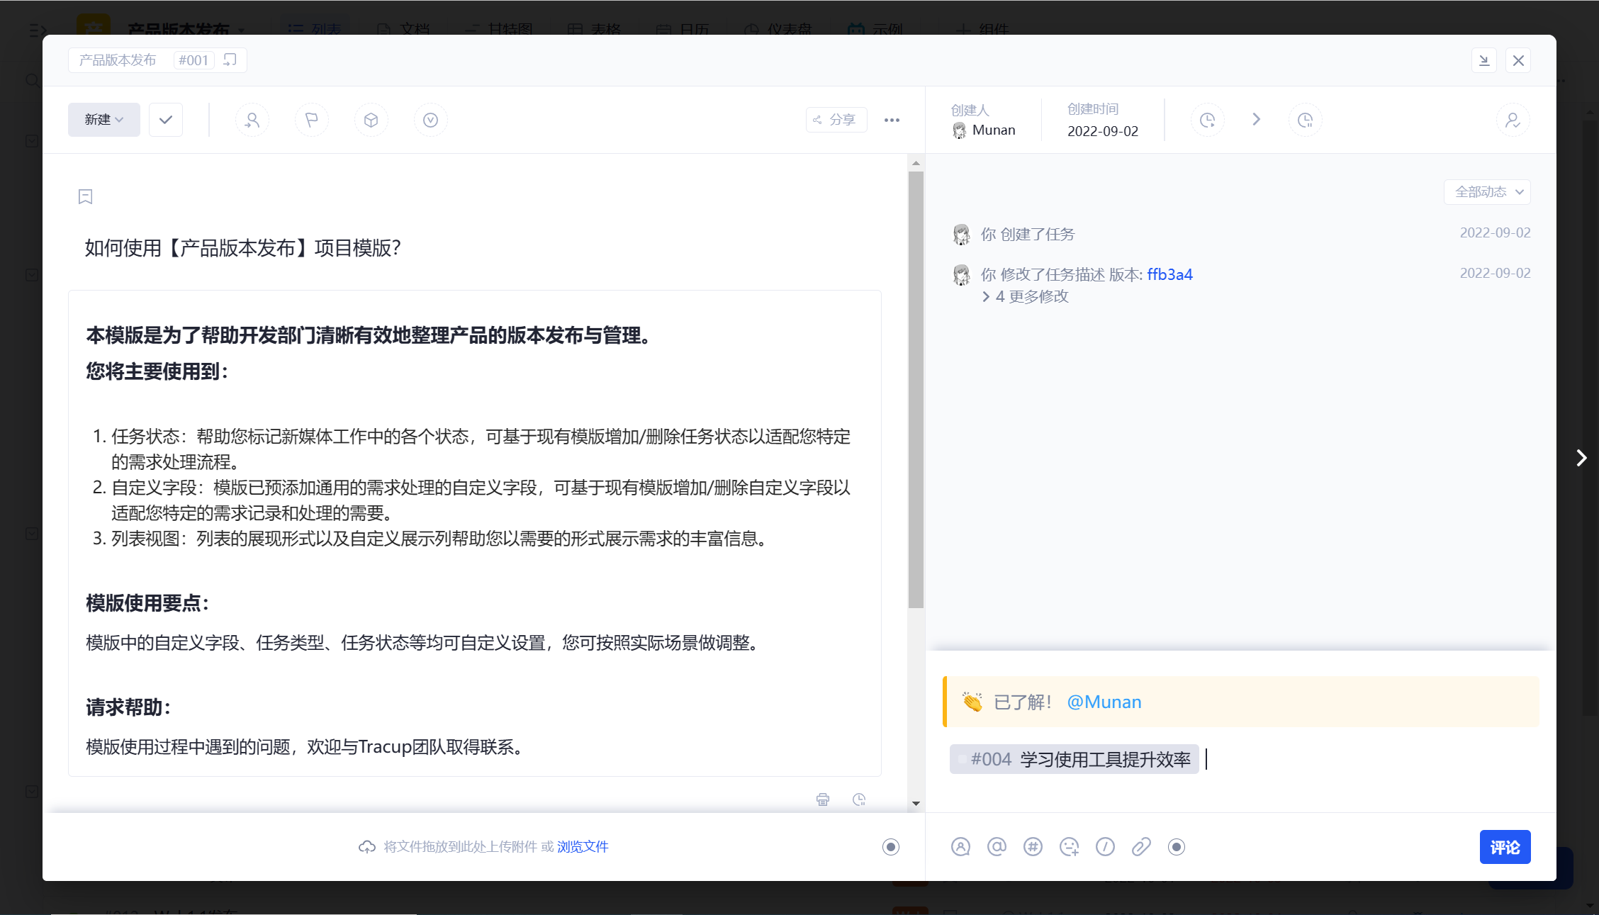
Task: Open the three-dot more options menu
Action: [x=892, y=120]
